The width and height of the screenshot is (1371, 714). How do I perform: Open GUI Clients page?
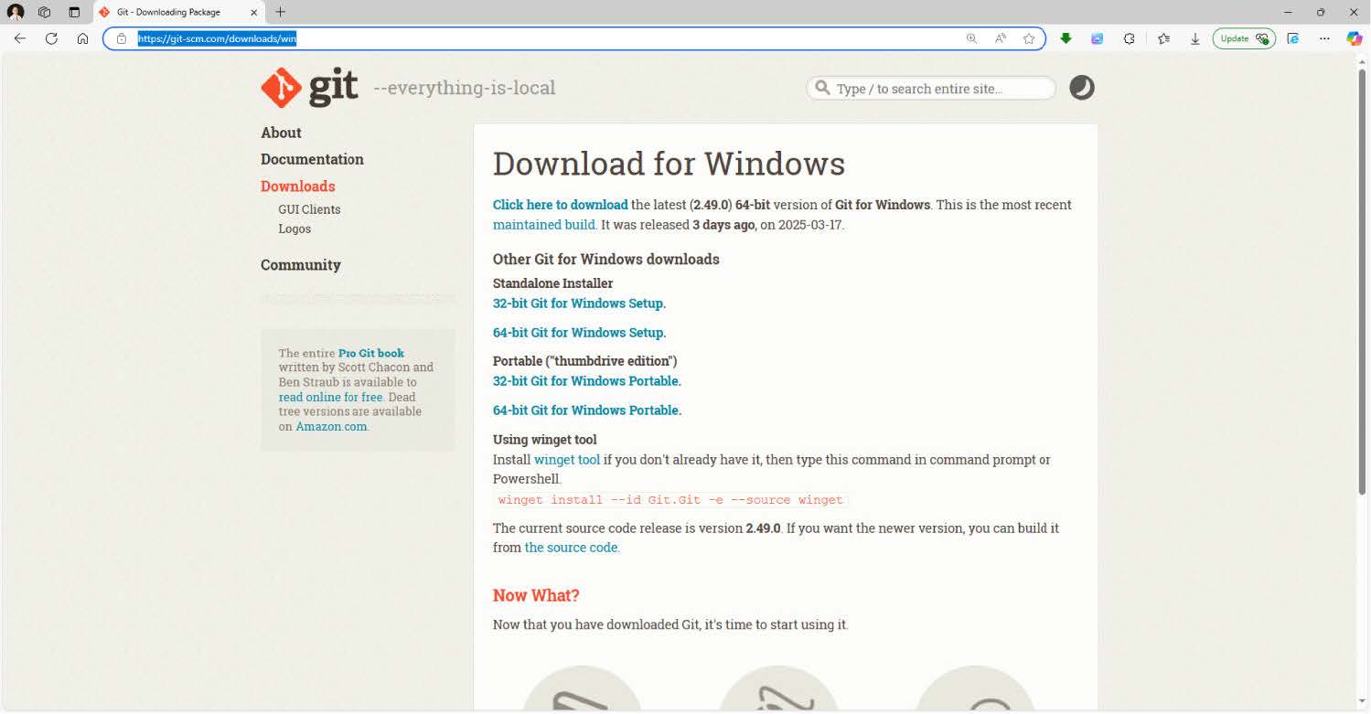coord(309,209)
